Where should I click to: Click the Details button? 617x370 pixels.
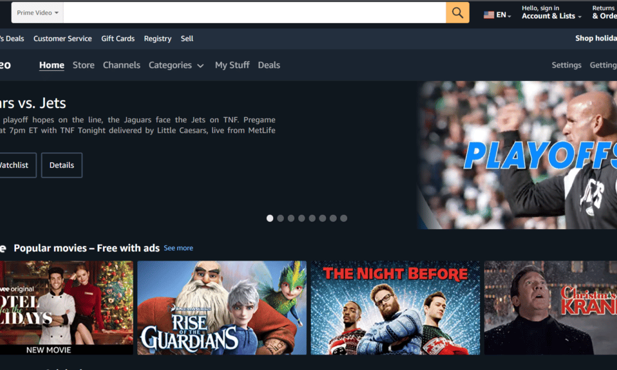[x=62, y=165]
